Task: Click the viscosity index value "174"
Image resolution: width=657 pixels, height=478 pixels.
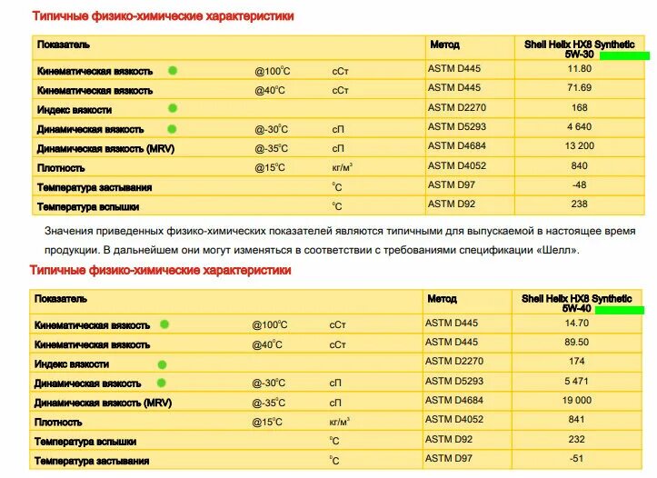Action: pos(576,361)
